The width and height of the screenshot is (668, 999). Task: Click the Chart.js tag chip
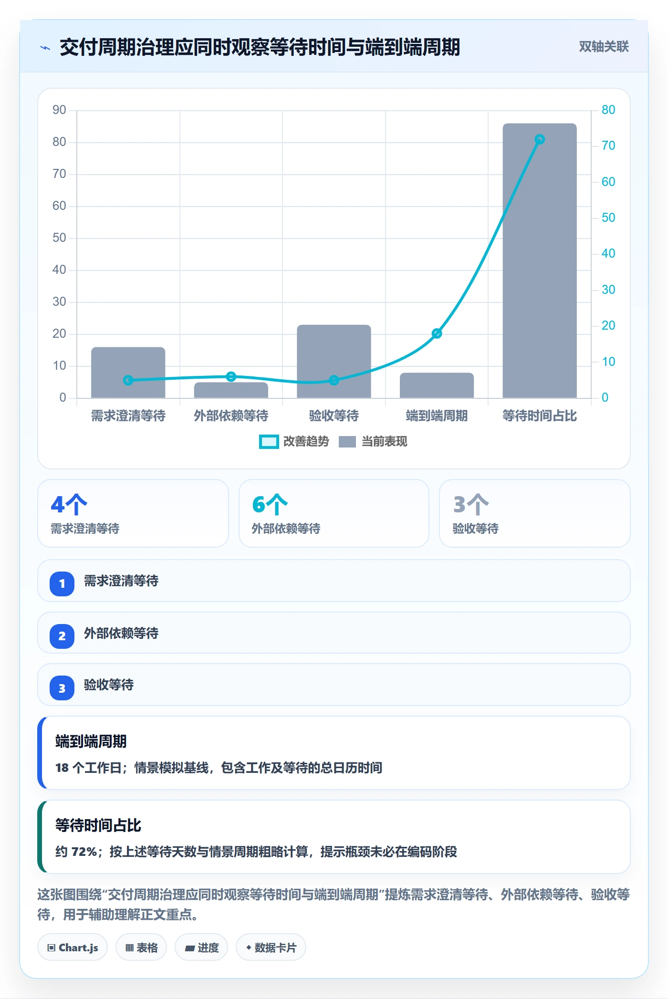73,947
